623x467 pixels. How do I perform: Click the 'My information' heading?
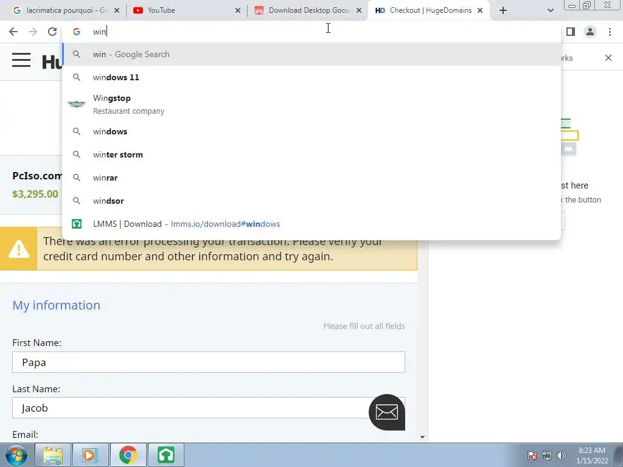click(57, 305)
